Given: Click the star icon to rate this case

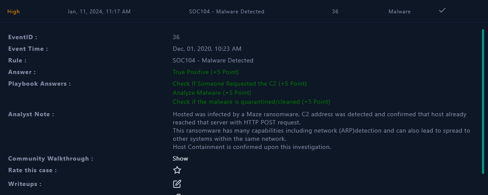Looking at the screenshot, I should point(177,170).
